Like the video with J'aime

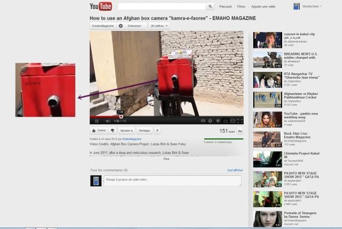[x=99, y=130]
